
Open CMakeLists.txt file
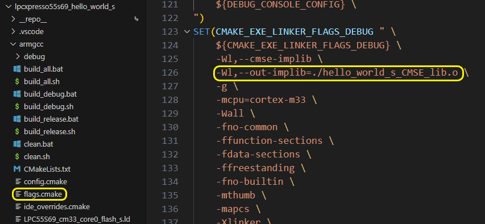pos(47,169)
